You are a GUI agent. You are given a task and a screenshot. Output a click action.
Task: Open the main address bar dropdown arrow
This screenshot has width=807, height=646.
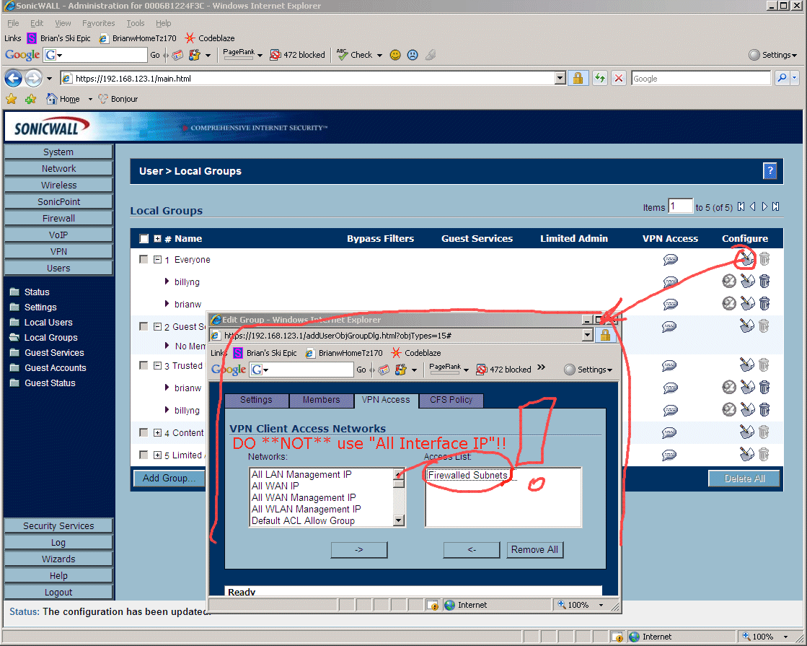pos(560,78)
